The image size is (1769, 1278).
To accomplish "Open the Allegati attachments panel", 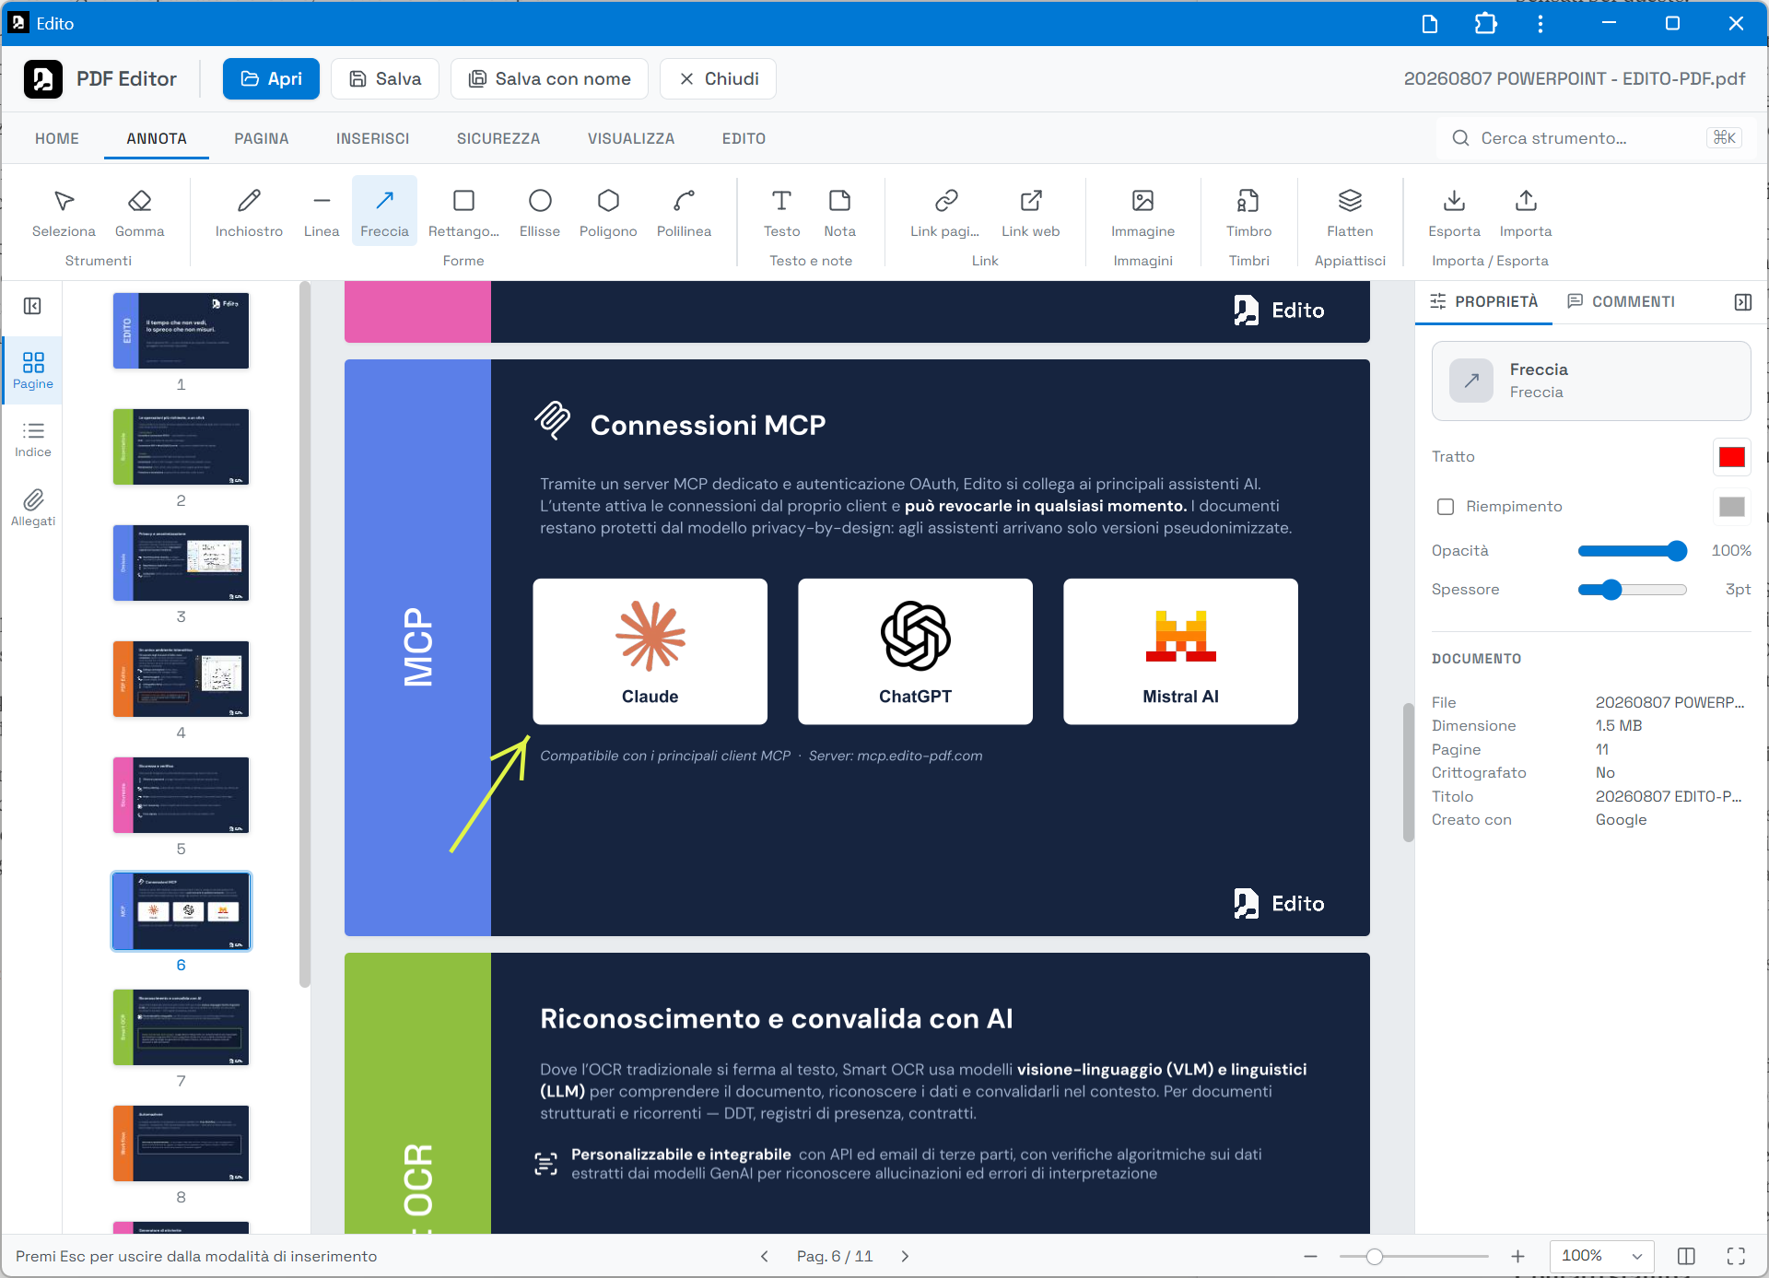I will 33,508.
